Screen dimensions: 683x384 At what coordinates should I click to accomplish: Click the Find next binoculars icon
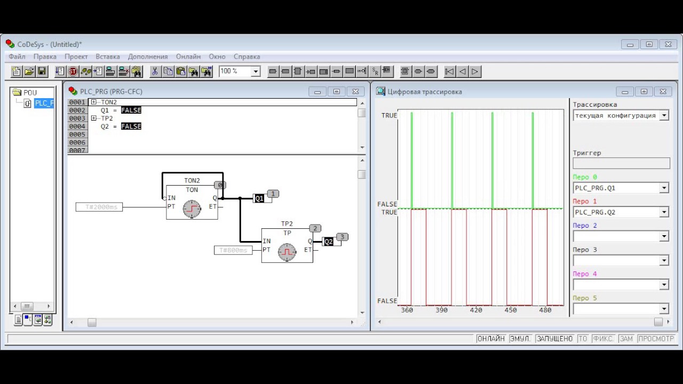click(x=207, y=71)
